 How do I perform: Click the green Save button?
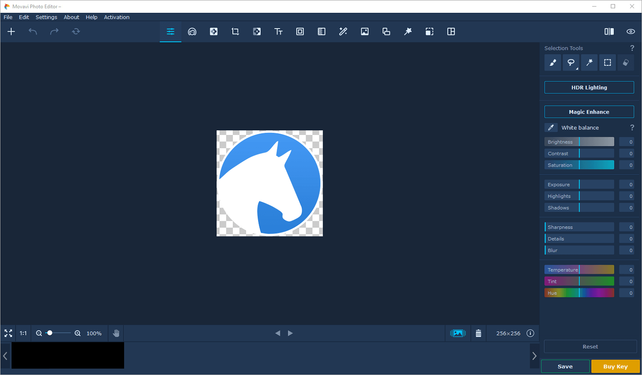click(565, 366)
